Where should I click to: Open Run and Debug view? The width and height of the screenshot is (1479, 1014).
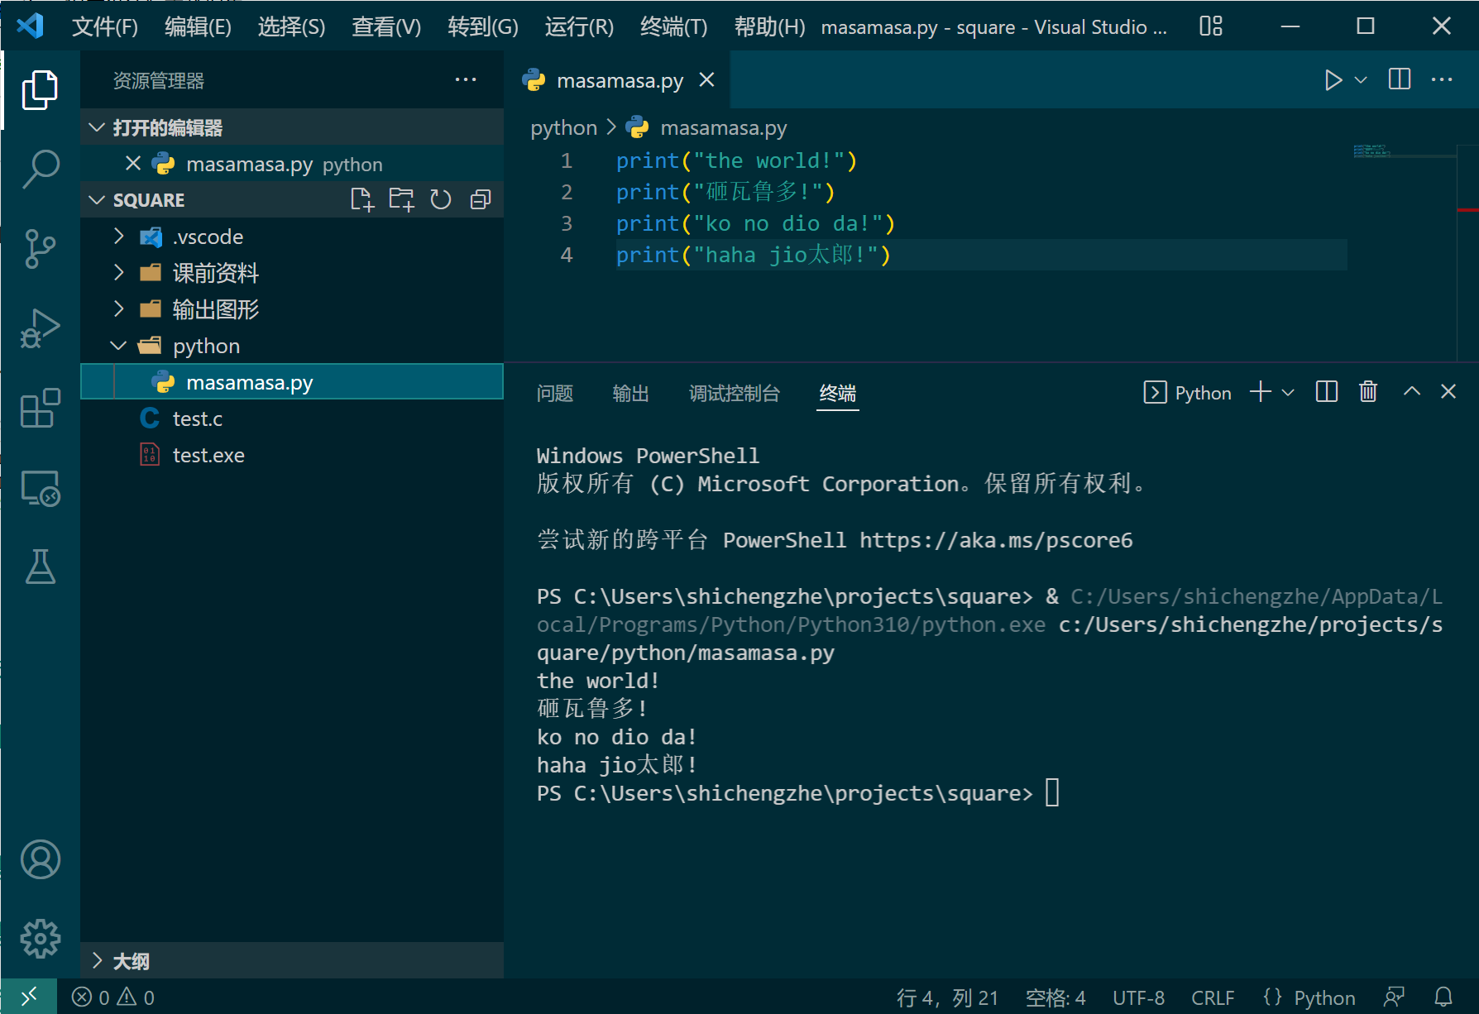(40, 328)
